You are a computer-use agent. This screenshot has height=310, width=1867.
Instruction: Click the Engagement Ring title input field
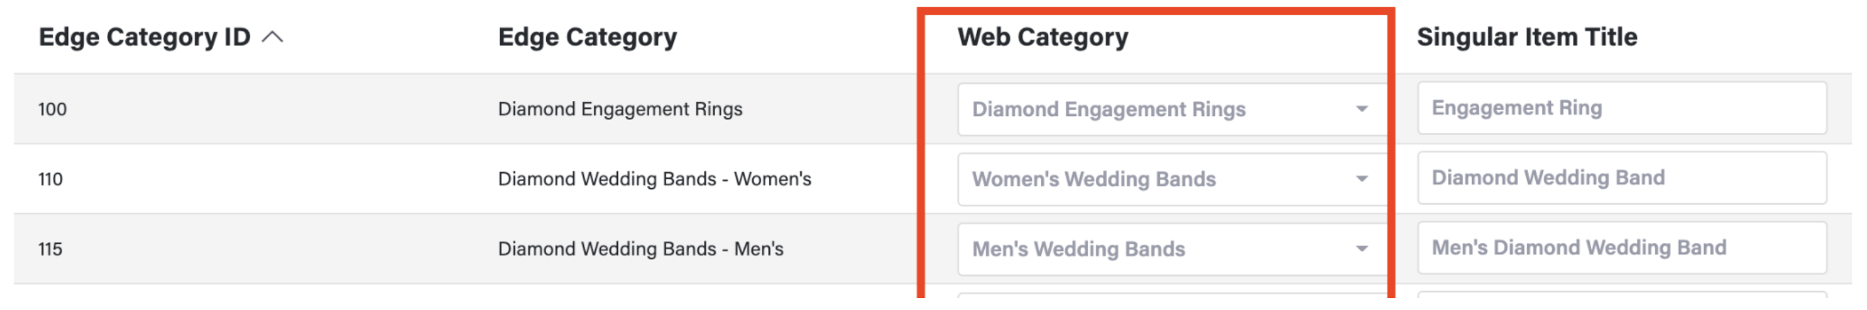(x=1622, y=109)
